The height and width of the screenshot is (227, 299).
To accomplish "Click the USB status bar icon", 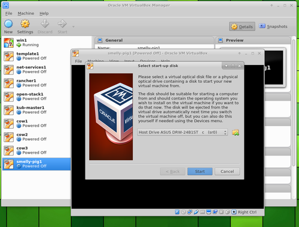I will pyautogui.click(x=196, y=212).
